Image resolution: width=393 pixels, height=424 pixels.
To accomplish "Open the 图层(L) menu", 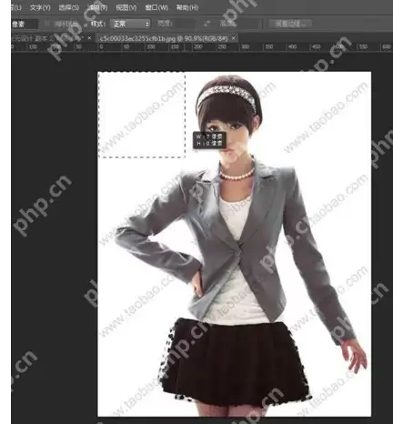I will (15, 7).
